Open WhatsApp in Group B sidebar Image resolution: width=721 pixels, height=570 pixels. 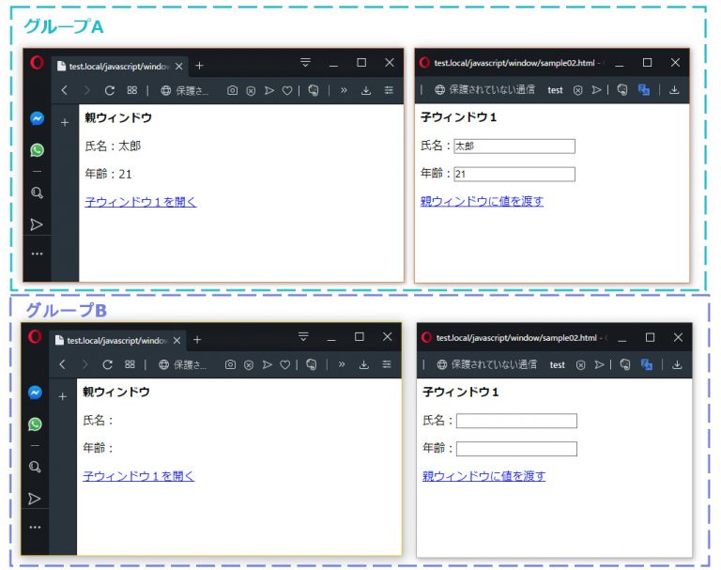[35, 424]
